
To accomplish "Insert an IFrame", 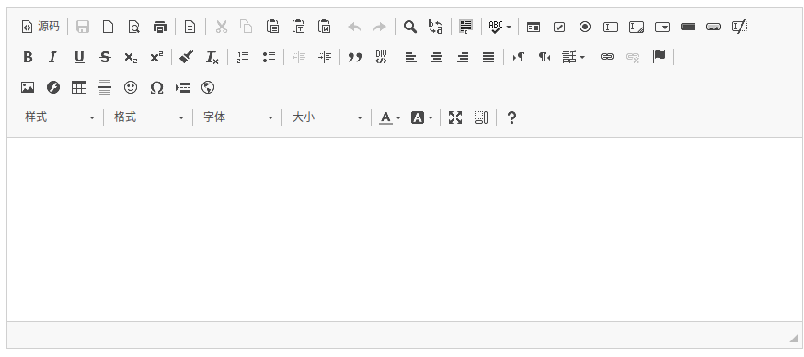I will [208, 87].
